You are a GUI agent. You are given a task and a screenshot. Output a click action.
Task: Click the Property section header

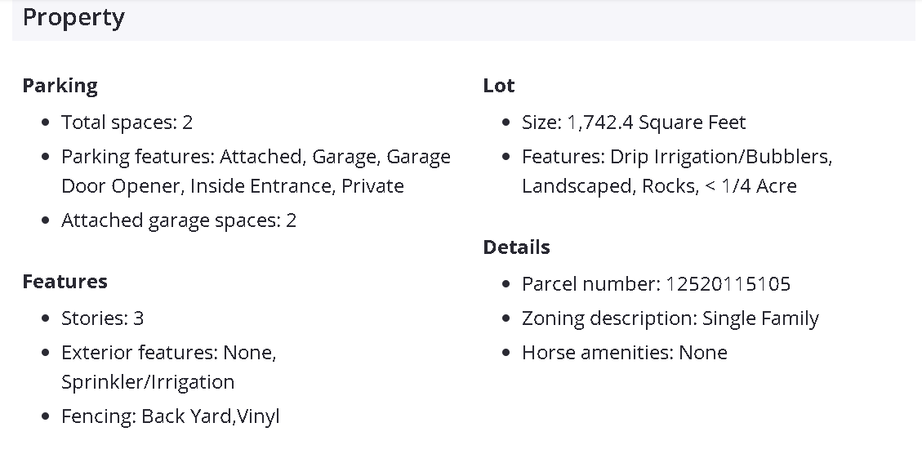point(73,18)
